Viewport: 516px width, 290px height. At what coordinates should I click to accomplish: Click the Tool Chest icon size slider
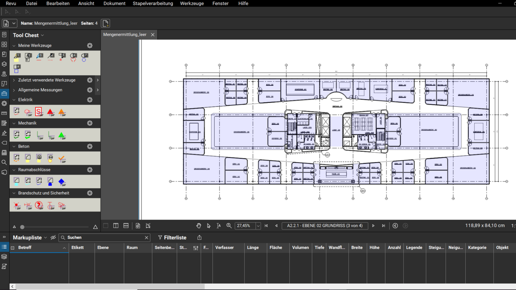[22, 227]
